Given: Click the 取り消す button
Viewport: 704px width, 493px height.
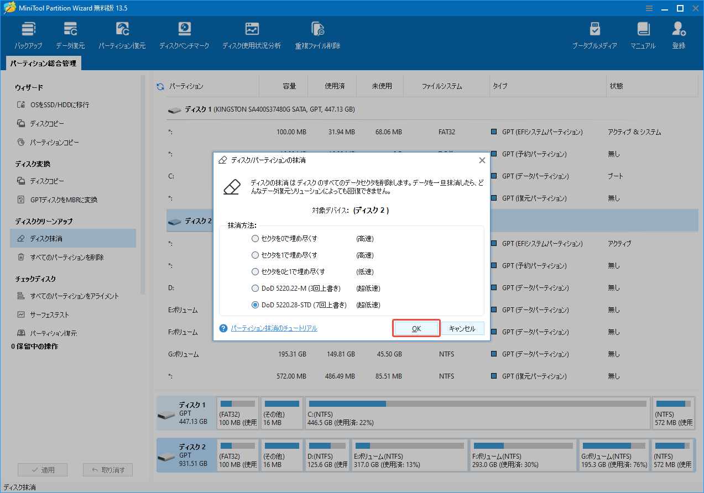Looking at the screenshot, I should pos(108,470).
